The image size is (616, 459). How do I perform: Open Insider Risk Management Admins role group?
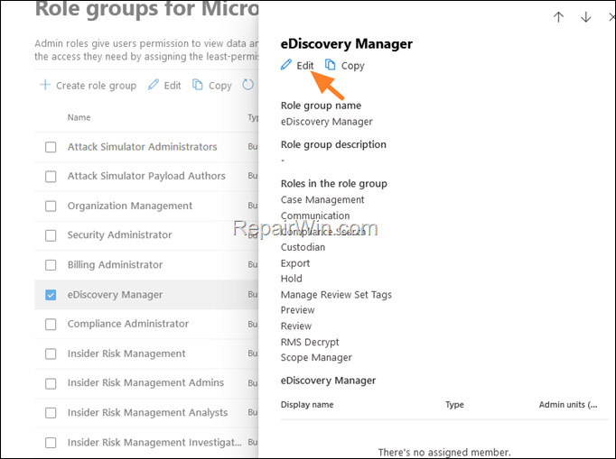tap(145, 382)
